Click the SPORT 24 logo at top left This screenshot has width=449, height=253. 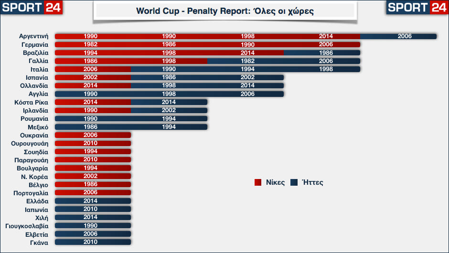tap(31, 8)
